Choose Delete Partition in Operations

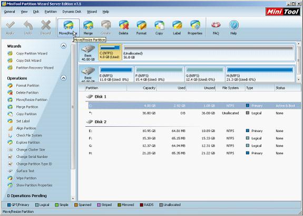click(27, 92)
